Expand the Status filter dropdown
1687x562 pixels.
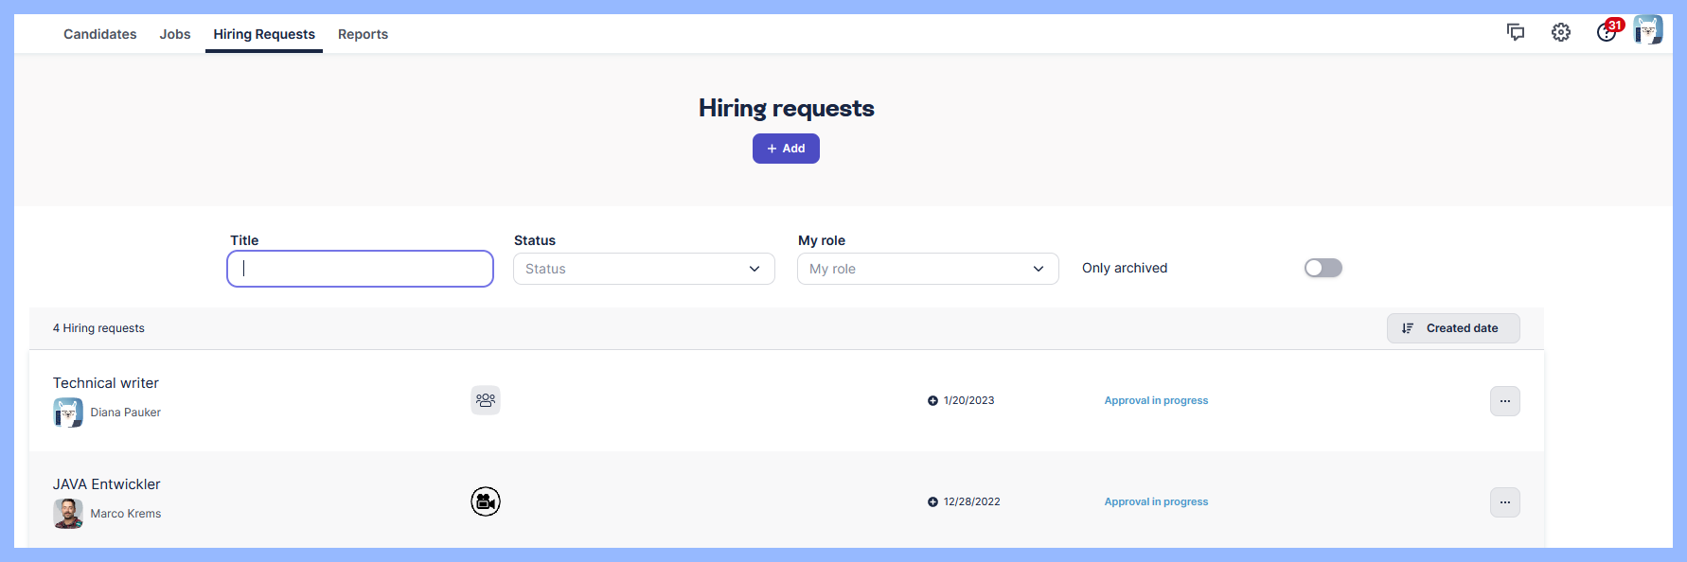point(644,269)
